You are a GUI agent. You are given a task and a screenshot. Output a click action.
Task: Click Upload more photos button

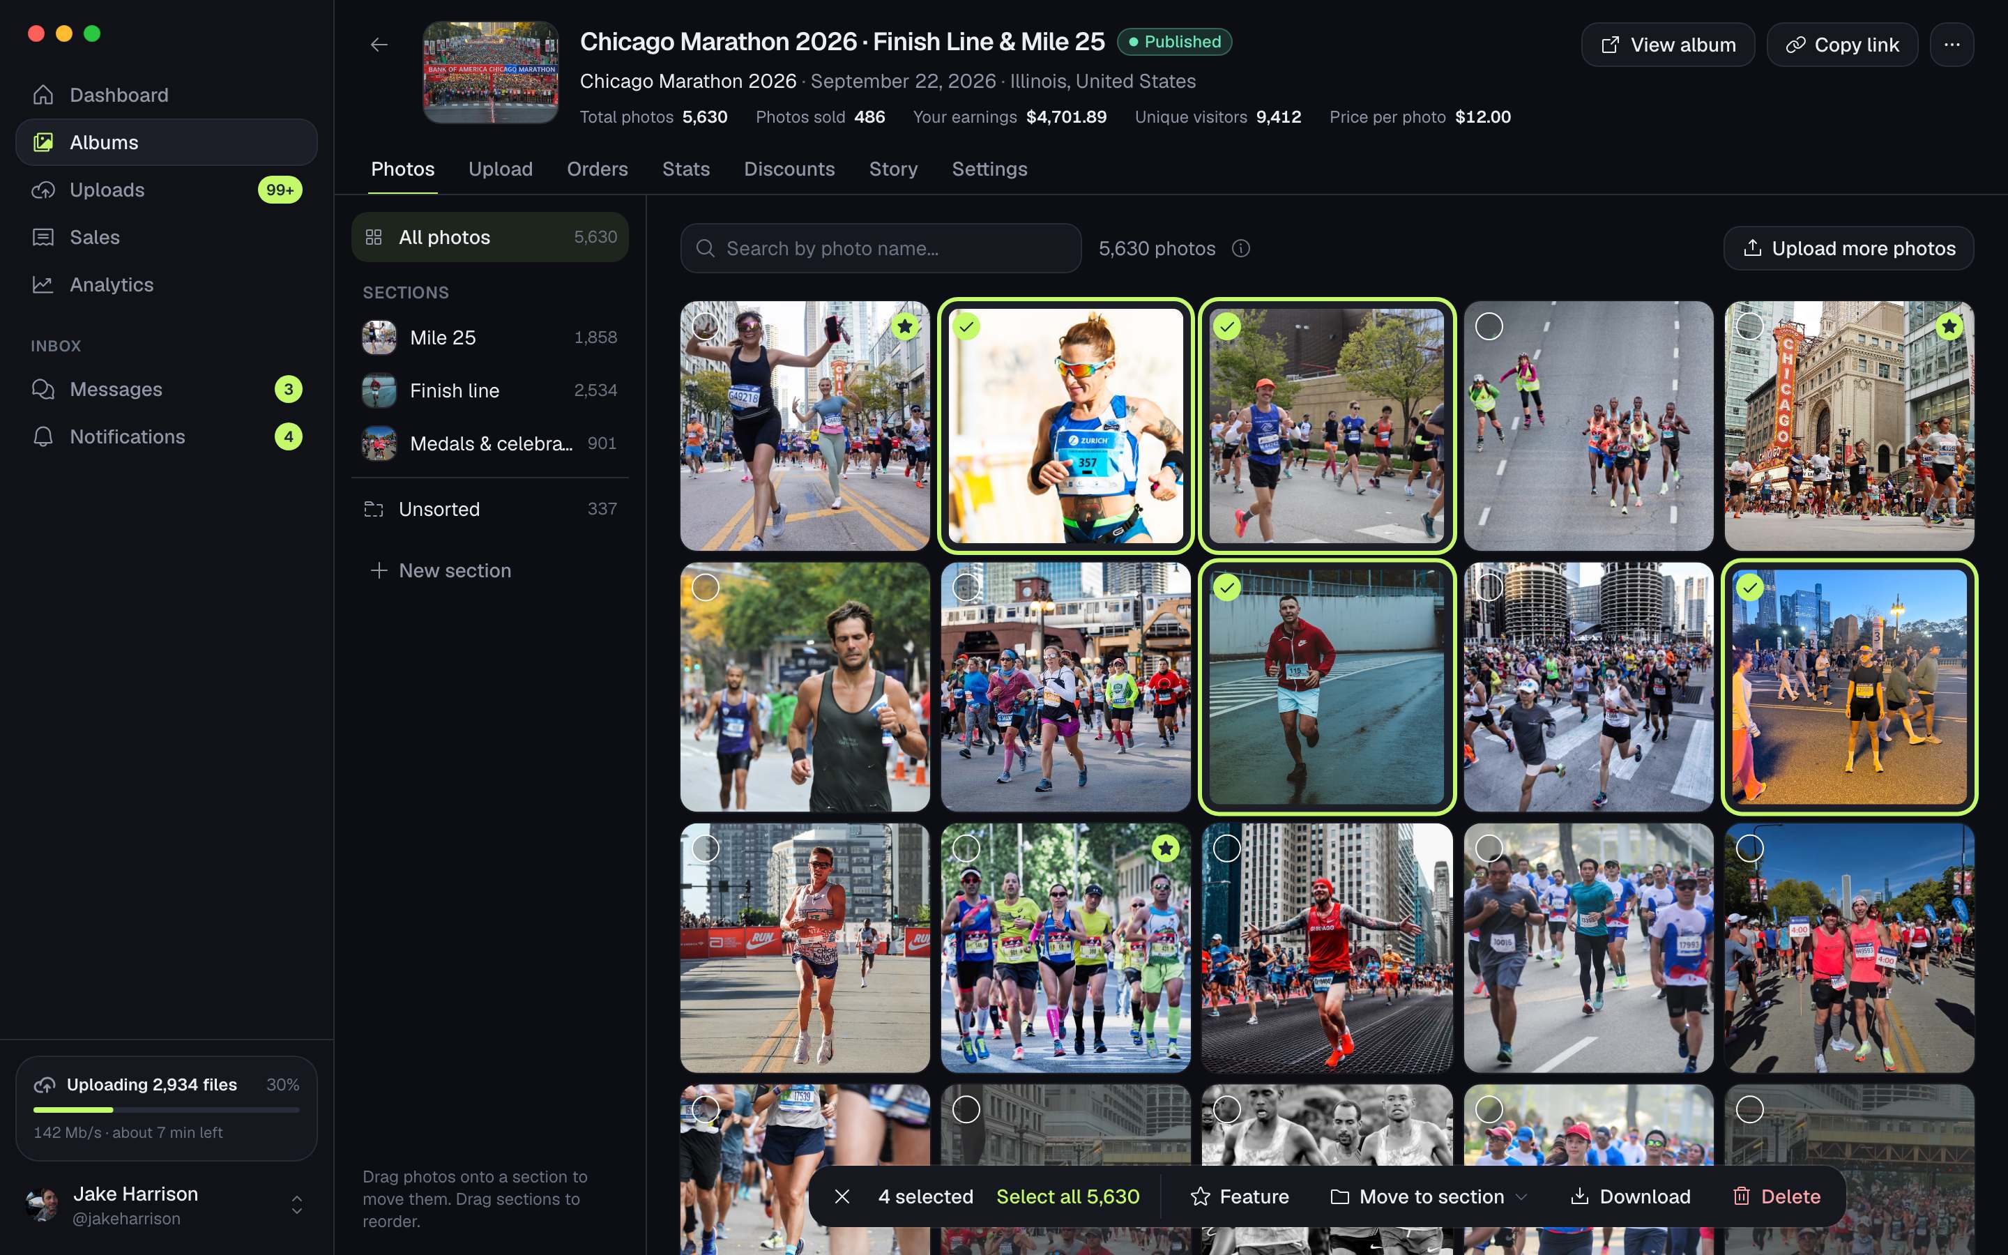coord(1849,248)
